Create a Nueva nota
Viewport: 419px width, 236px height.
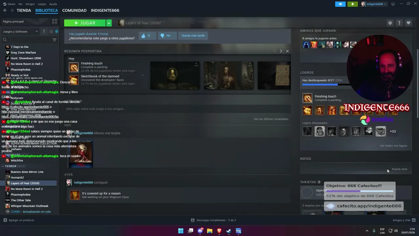pos(399,169)
